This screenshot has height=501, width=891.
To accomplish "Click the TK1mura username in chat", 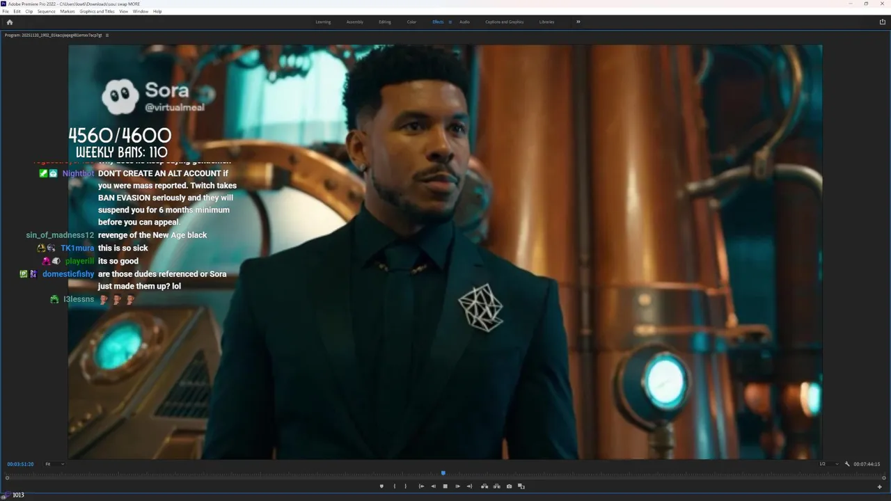I will click(77, 248).
